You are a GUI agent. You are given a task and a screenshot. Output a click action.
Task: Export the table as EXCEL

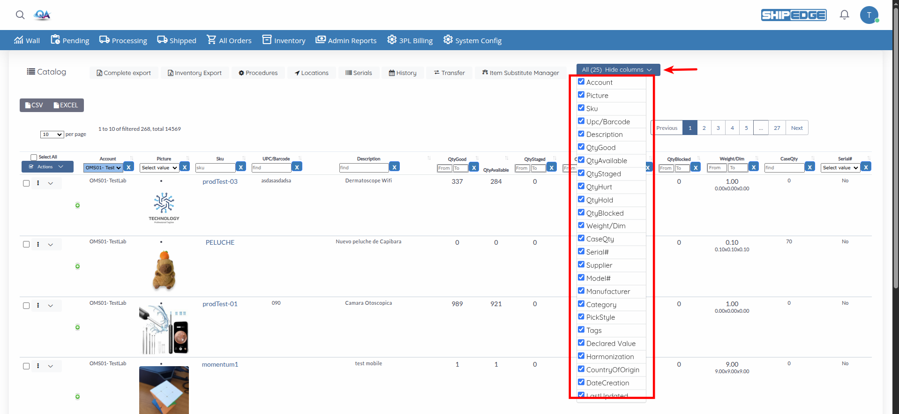(x=66, y=105)
